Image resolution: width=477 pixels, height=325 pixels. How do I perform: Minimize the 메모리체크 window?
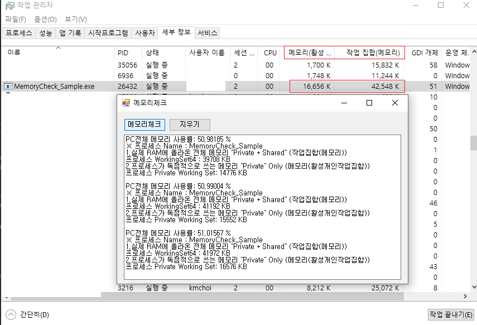coord(344,103)
